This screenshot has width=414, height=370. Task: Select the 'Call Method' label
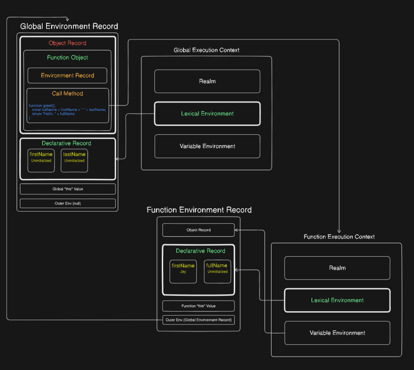[x=67, y=93]
